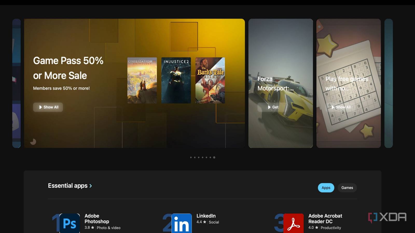This screenshot has height=233, width=415.
Task: Open the LinkedIn app icon
Action: pyautogui.click(x=182, y=223)
